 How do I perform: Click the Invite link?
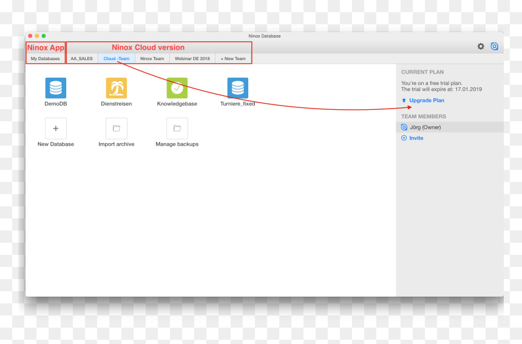[416, 138]
